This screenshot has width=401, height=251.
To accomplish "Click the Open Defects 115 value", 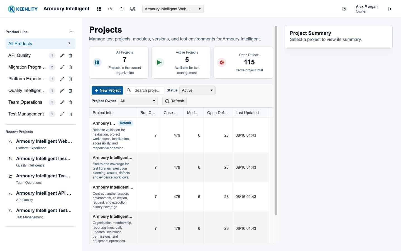I will 249,62.
